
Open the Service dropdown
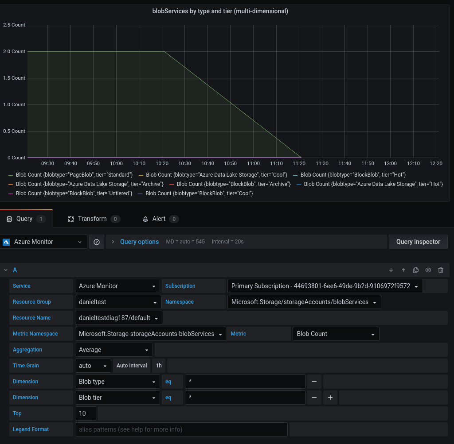pos(117,286)
